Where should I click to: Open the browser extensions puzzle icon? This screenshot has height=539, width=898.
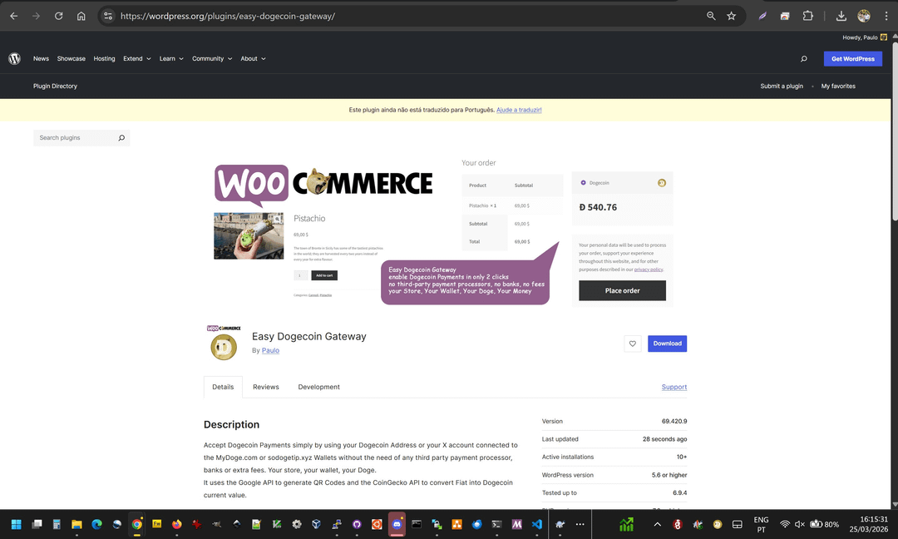point(807,16)
